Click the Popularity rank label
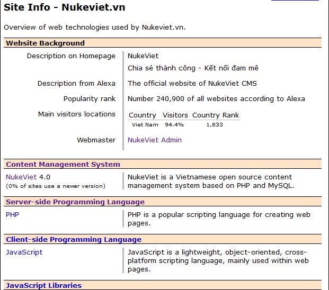 90,99
